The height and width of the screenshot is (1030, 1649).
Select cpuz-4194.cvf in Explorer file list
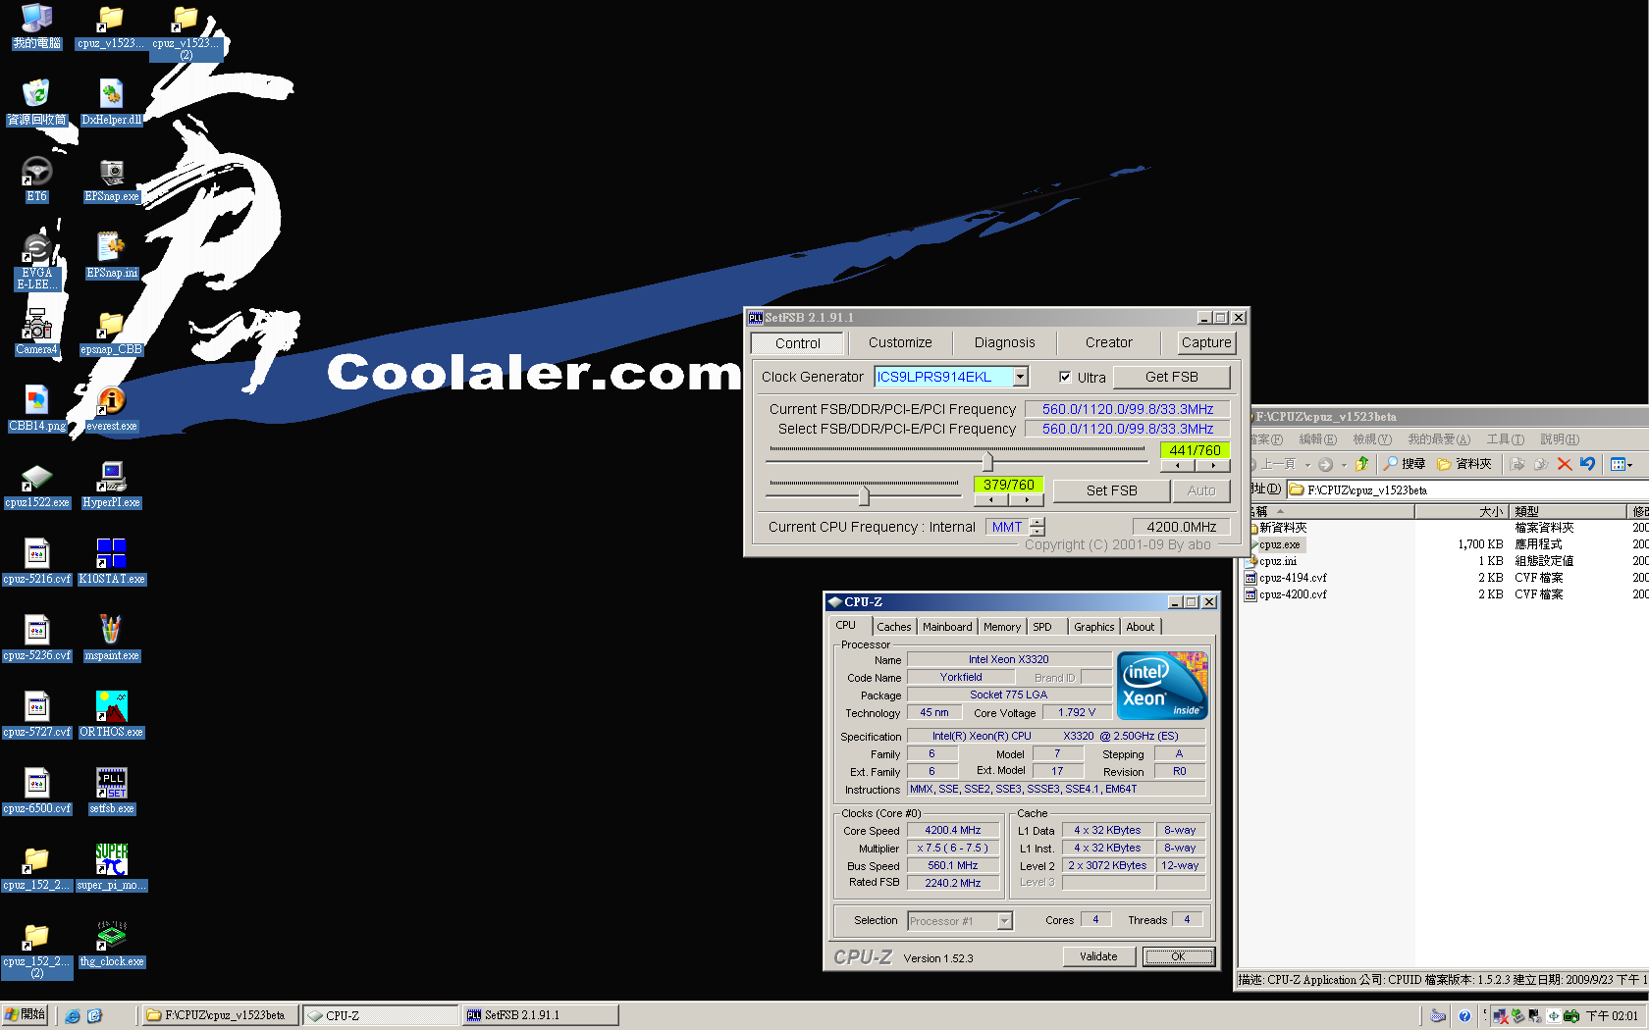[1292, 578]
